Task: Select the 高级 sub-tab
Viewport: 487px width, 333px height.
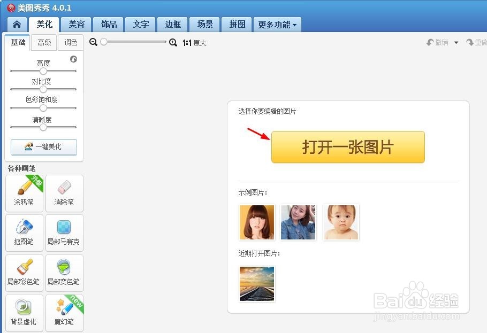Action: coord(44,43)
